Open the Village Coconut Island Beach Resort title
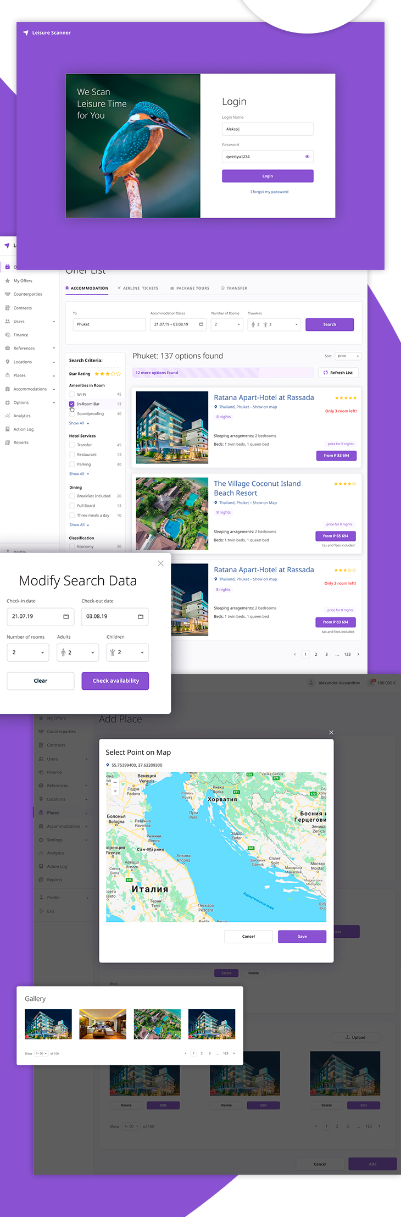The width and height of the screenshot is (401, 1217). pos(257,488)
